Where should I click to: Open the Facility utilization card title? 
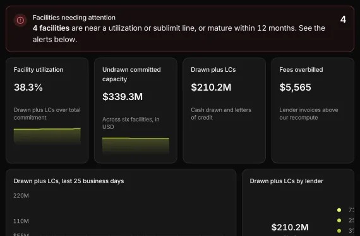tap(39, 69)
